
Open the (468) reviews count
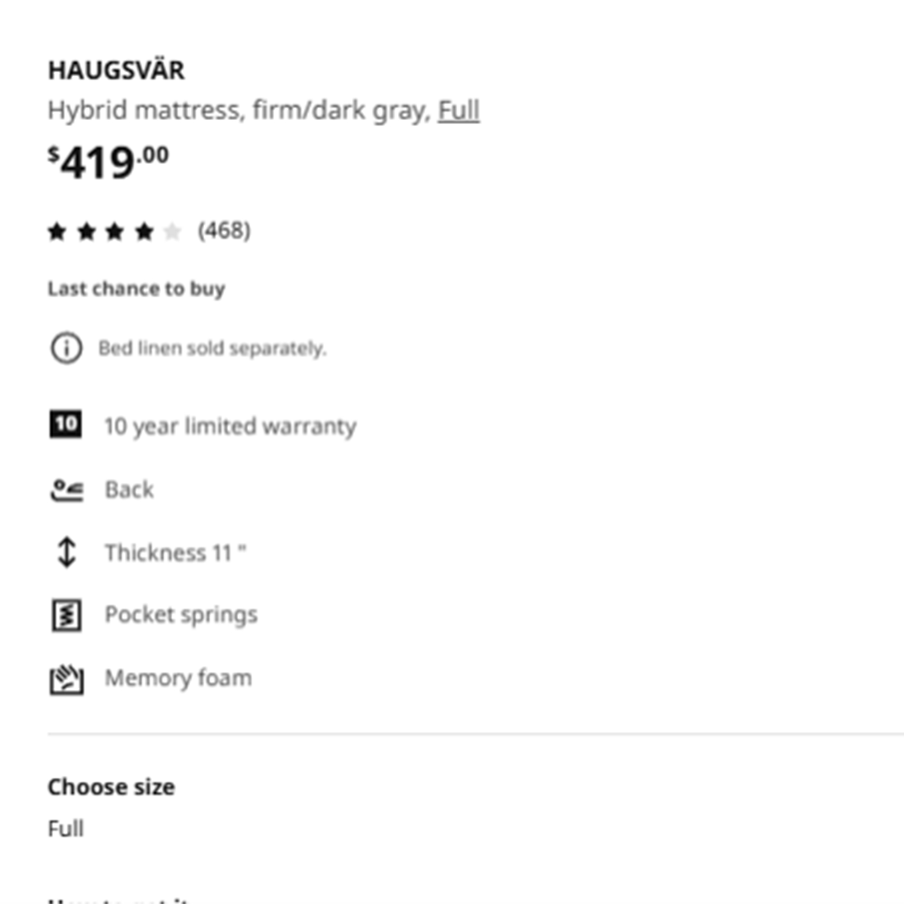click(x=224, y=231)
